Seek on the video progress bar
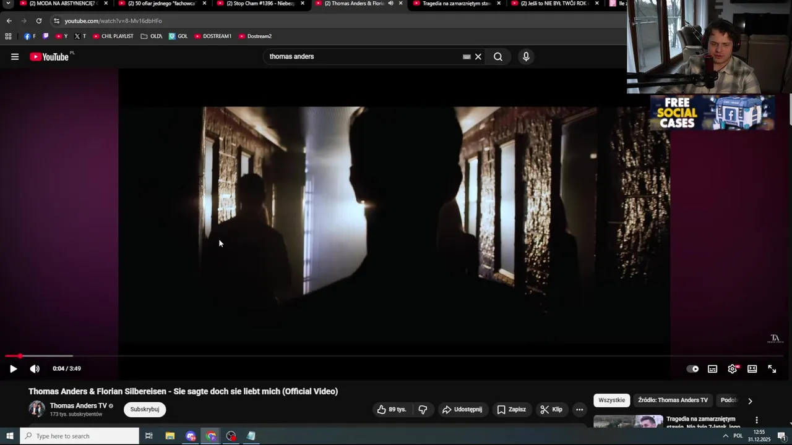792x445 pixels. [394, 356]
